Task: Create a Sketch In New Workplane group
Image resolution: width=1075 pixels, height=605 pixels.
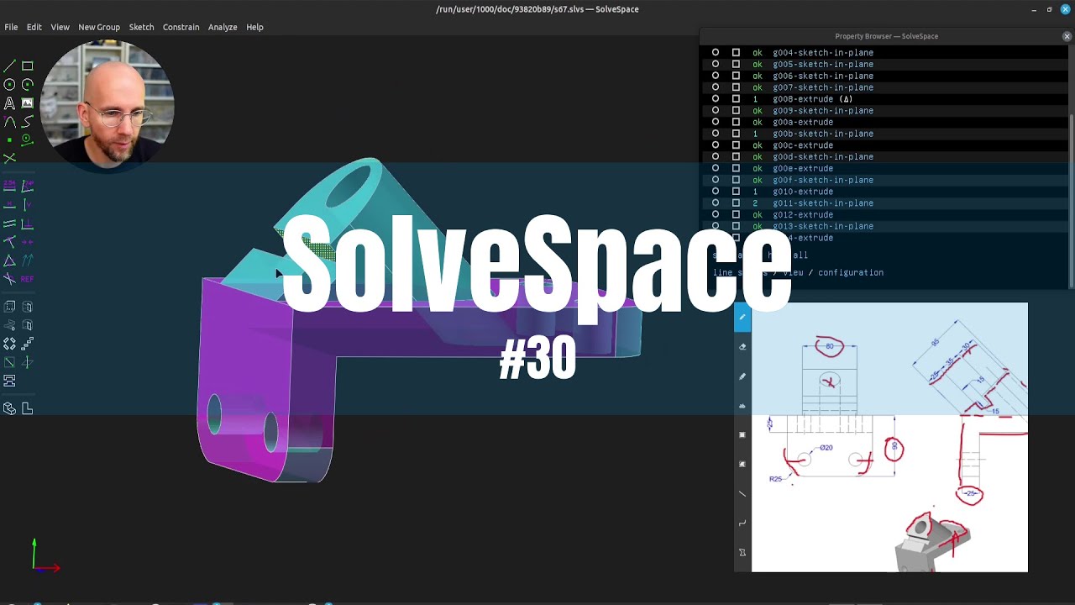Action: tap(9, 362)
